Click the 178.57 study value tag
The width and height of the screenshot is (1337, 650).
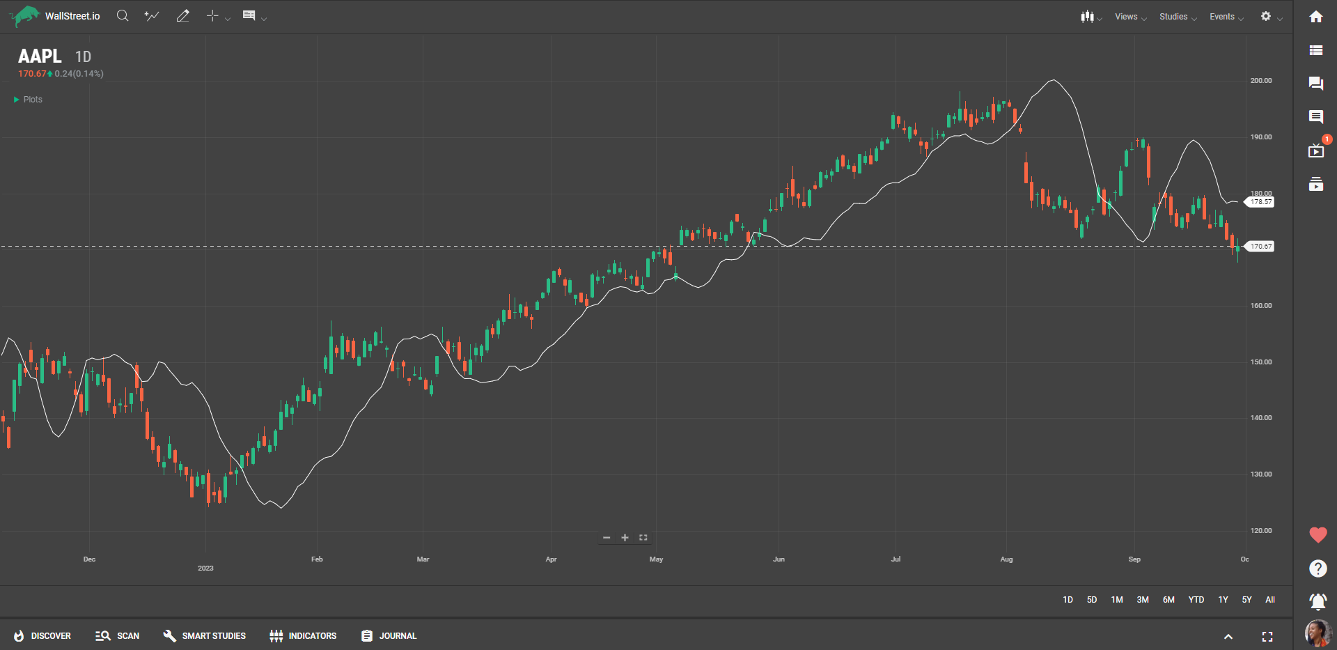point(1259,202)
